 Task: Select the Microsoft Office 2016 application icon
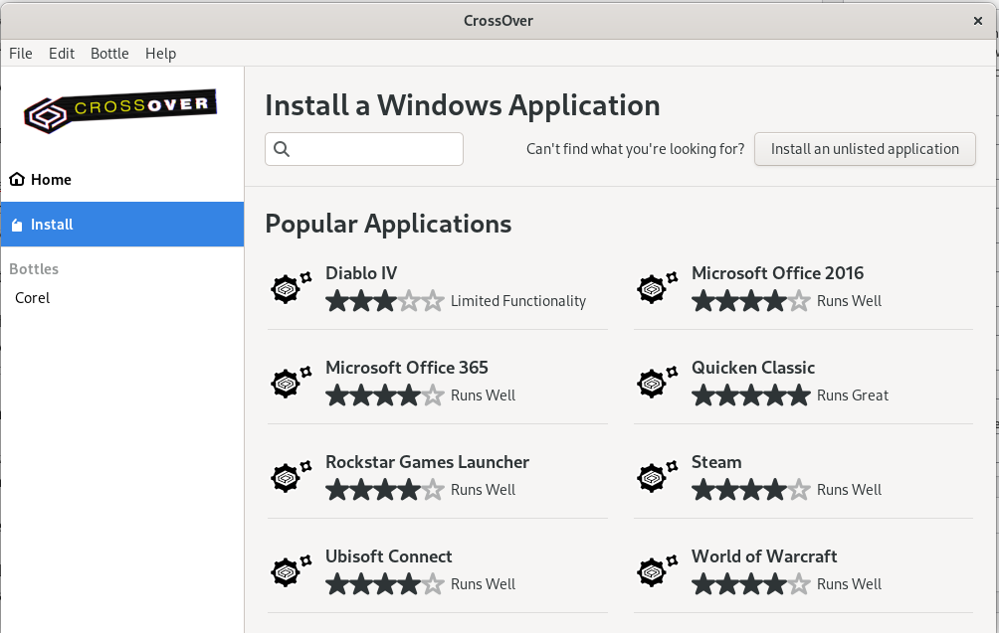tap(654, 287)
